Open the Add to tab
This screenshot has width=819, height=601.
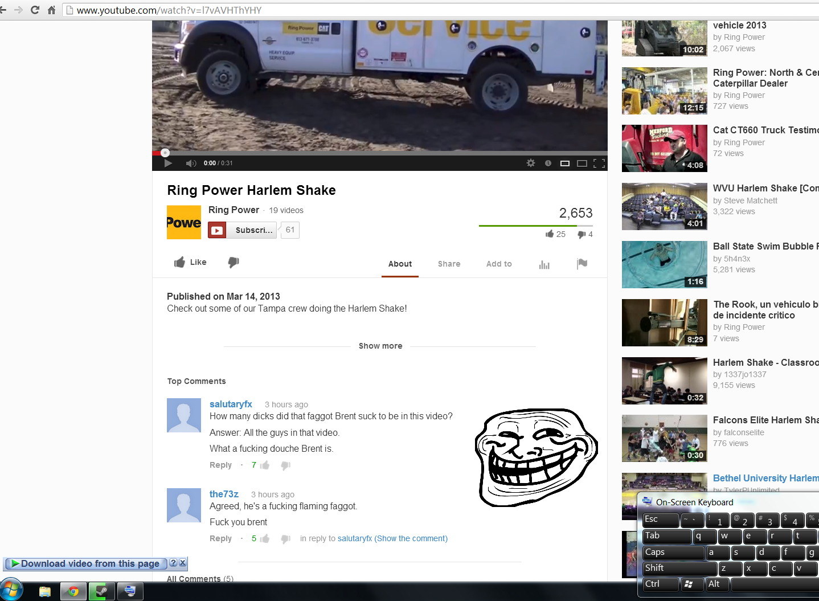499,264
